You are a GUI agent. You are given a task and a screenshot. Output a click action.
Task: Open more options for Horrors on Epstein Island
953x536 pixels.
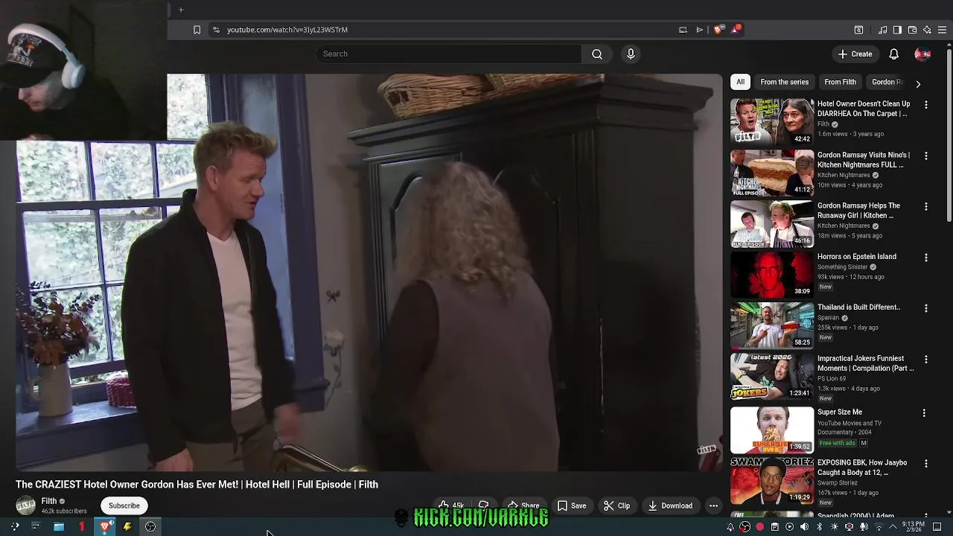pos(926,258)
